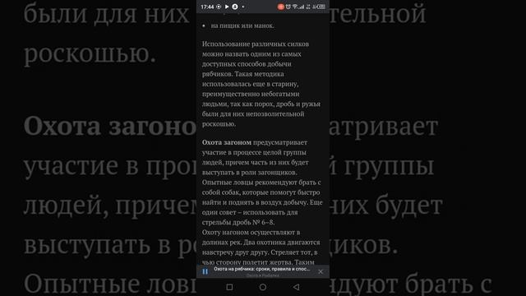Open the title 'Охота на рябчика: сроки, правила'
526x296 pixels.
[262, 269]
